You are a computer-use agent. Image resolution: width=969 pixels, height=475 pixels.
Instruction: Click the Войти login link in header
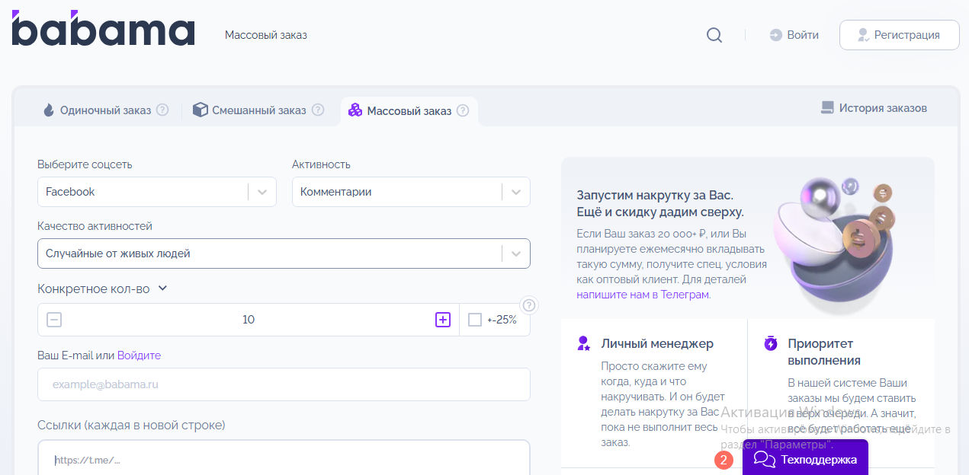point(794,35)
